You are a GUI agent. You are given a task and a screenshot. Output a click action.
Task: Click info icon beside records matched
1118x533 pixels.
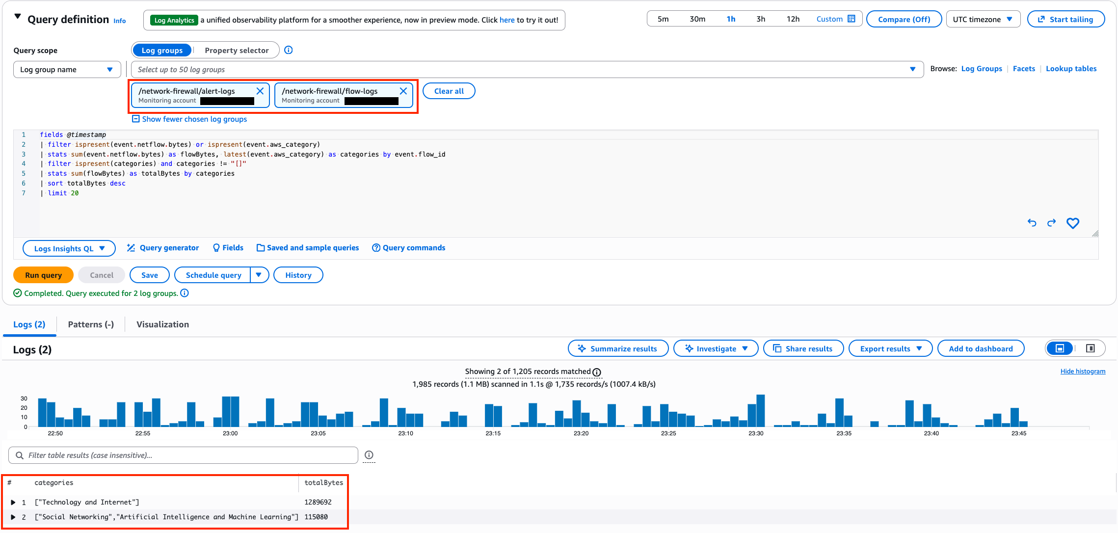(597, 372)
